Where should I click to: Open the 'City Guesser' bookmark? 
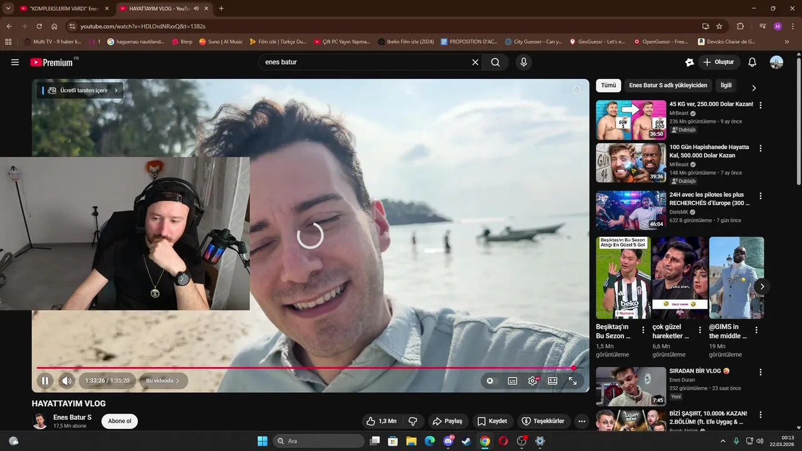point(533,42)
